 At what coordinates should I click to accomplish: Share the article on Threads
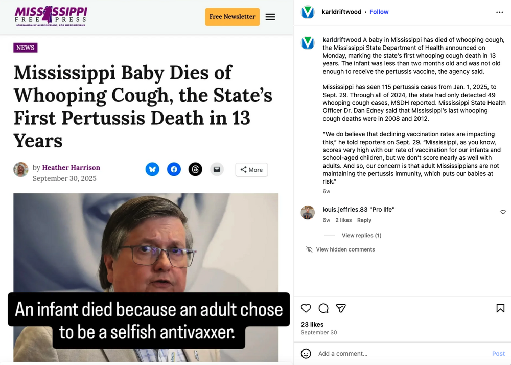point(195,170)
